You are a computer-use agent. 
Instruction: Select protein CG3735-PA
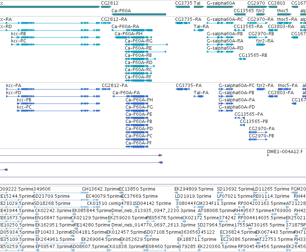coord(189,86)
